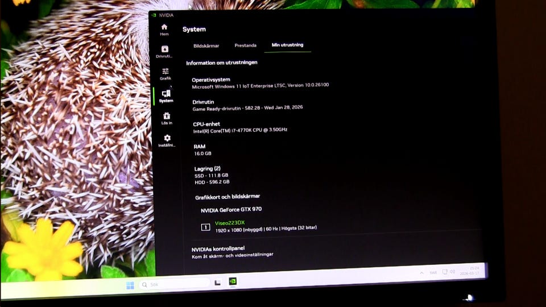This screenshot has width=546, height=307.
Task: Click the taskbar clock and date
Action: coord(470,271)
